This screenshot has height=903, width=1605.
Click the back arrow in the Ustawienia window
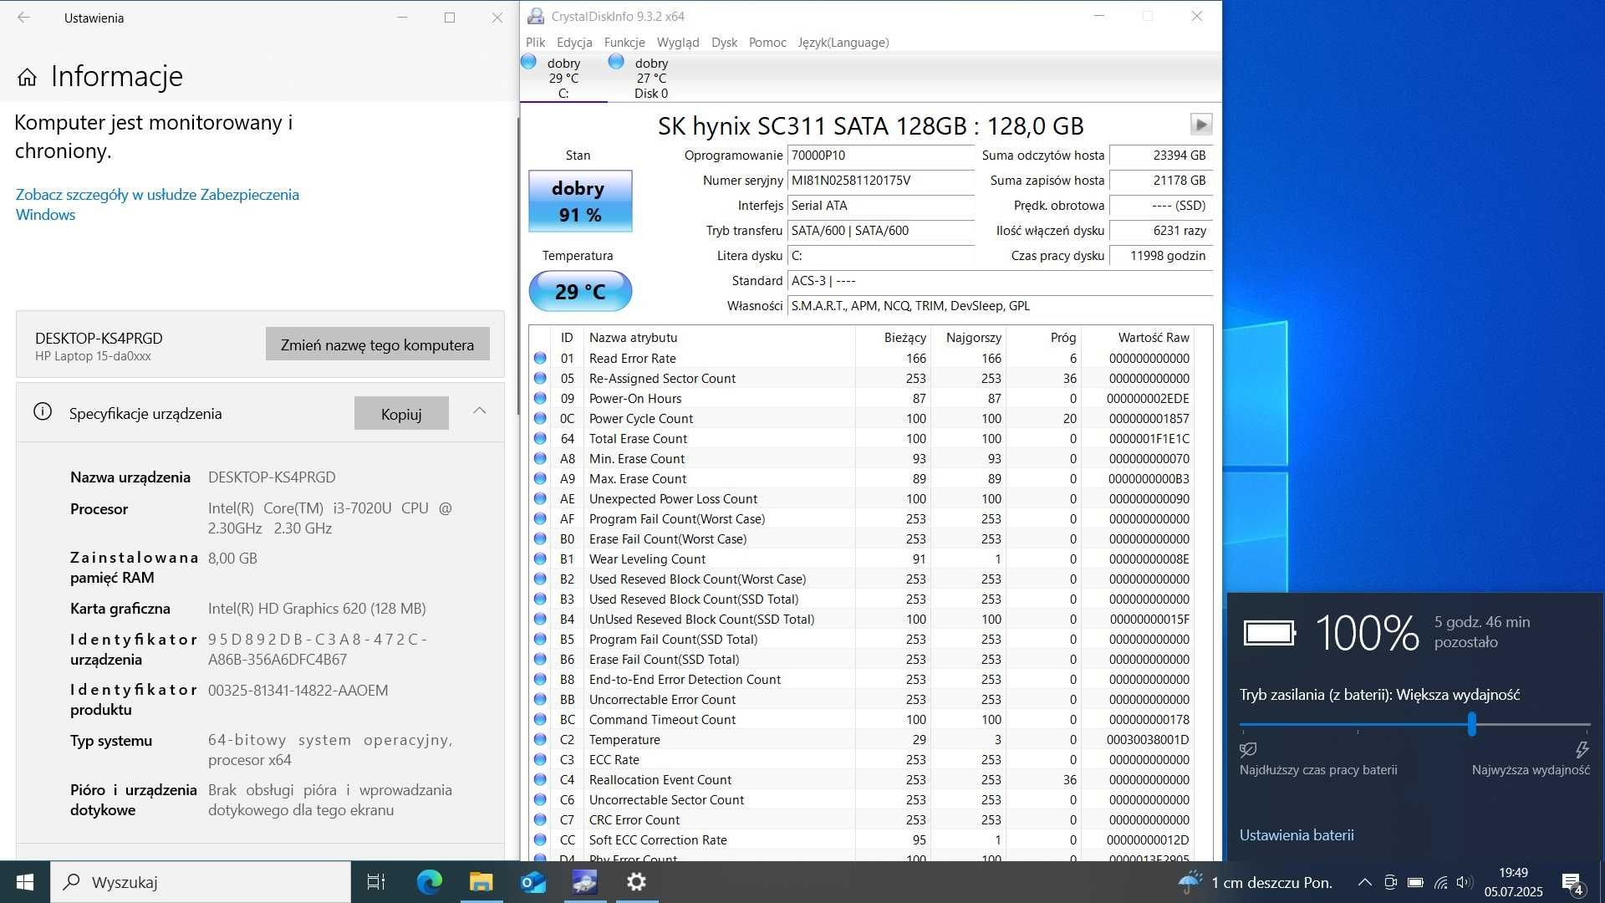[x=23, y=17]
